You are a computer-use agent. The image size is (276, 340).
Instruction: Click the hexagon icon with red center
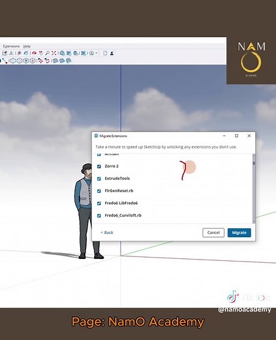[33, 61]
